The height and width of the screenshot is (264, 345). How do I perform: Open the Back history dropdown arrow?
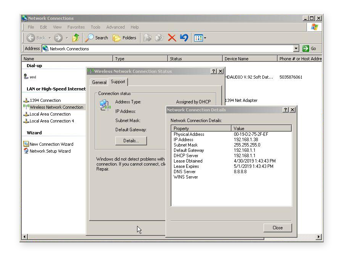coord(50,38)
